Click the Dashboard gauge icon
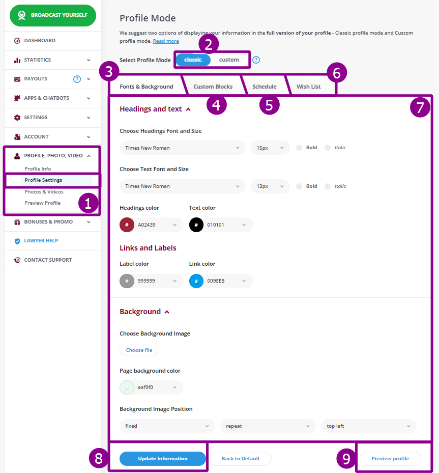 [x=17, y=41]
